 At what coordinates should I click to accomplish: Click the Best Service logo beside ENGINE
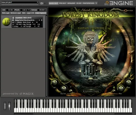[107, 3]
